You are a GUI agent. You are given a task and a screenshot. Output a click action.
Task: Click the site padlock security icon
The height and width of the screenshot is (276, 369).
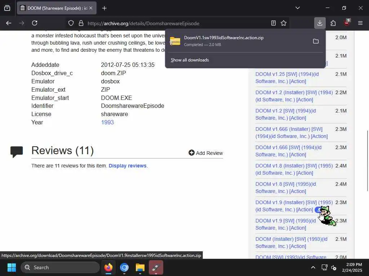(x=81, y=23)
